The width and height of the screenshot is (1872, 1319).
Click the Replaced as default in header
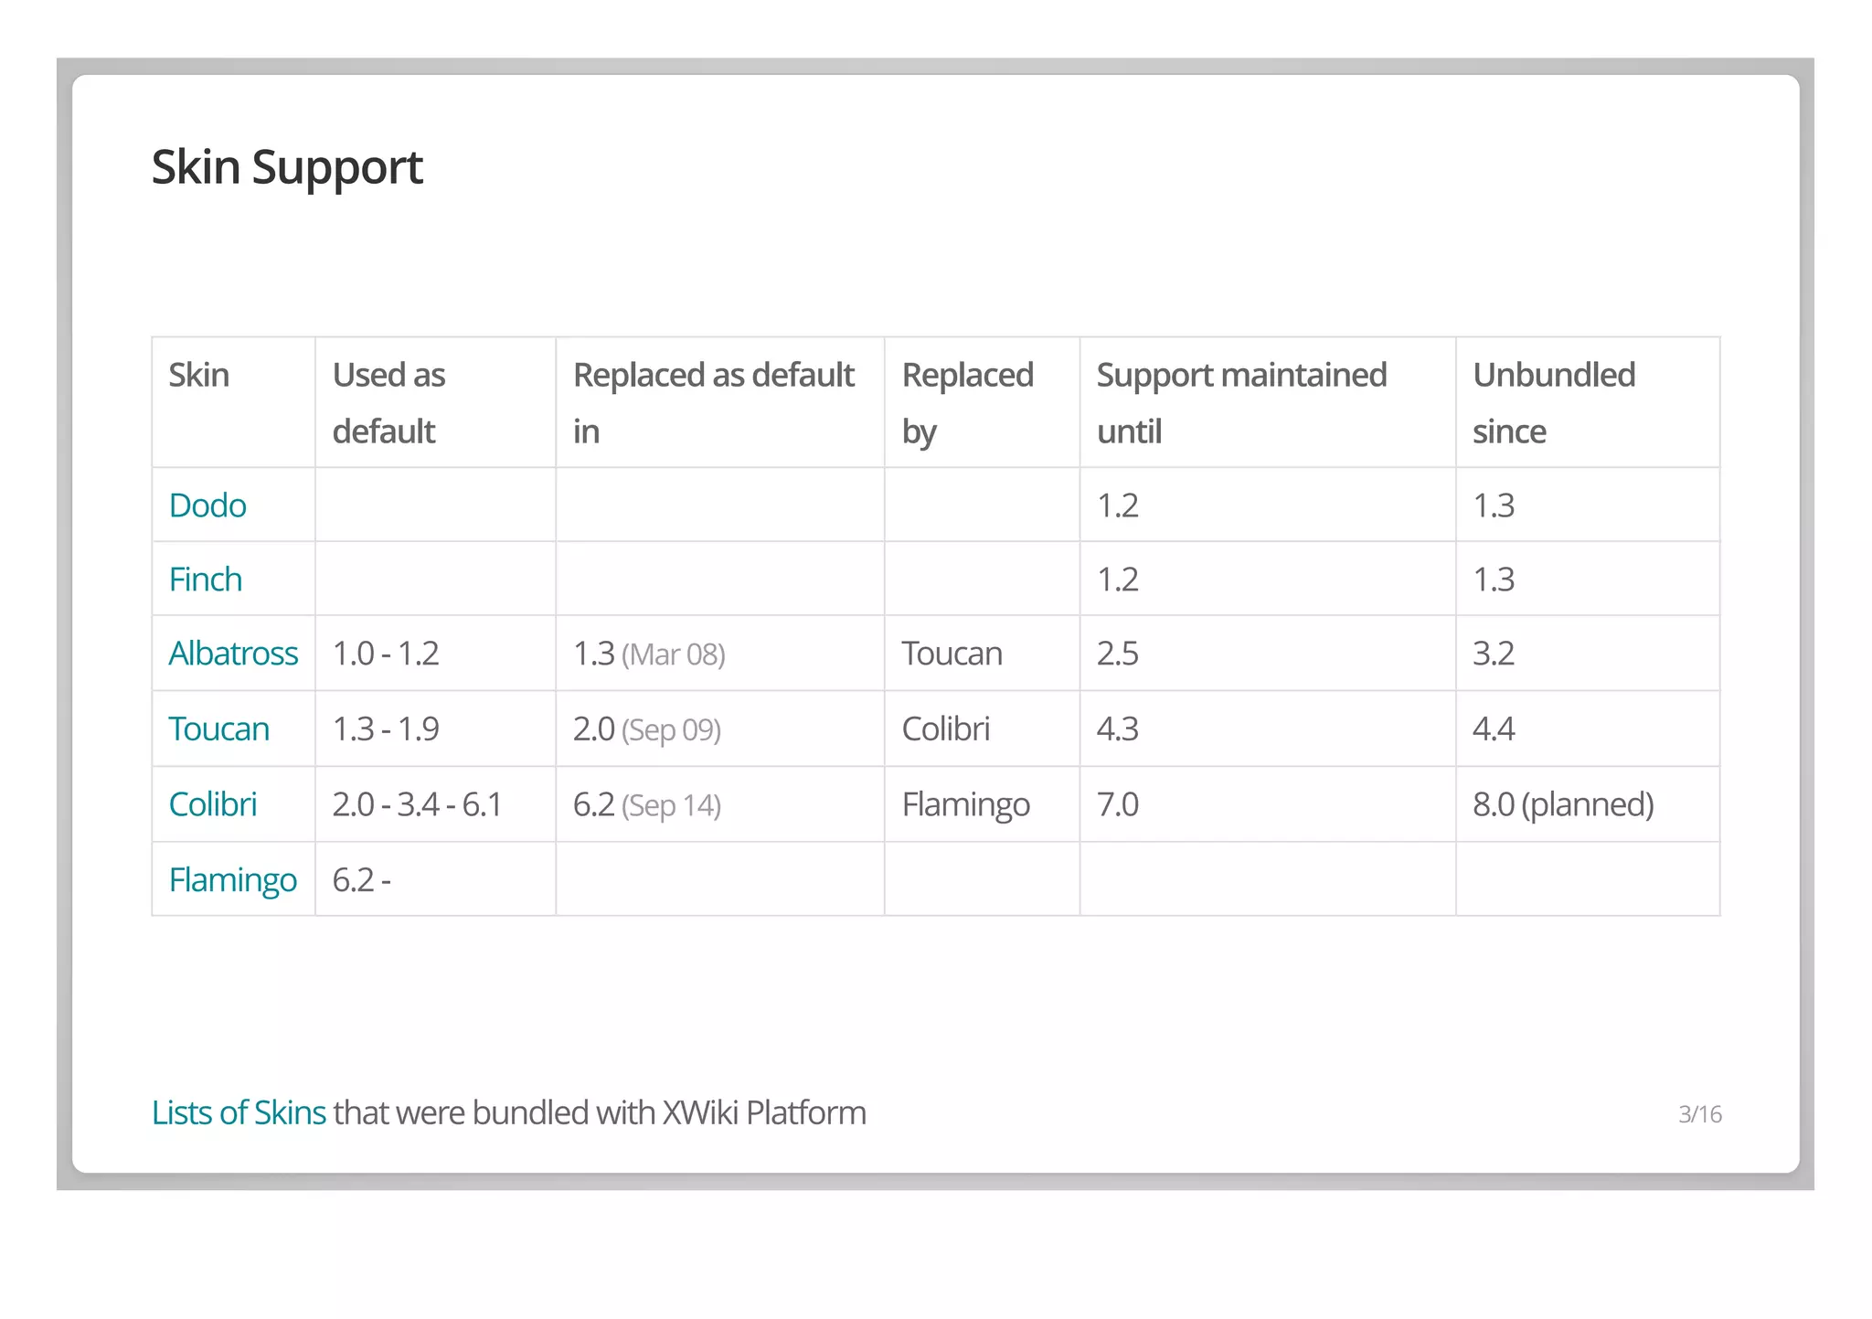tap(713, 402)
